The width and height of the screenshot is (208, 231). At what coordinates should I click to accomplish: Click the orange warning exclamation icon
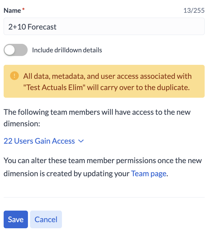point(14,75)
